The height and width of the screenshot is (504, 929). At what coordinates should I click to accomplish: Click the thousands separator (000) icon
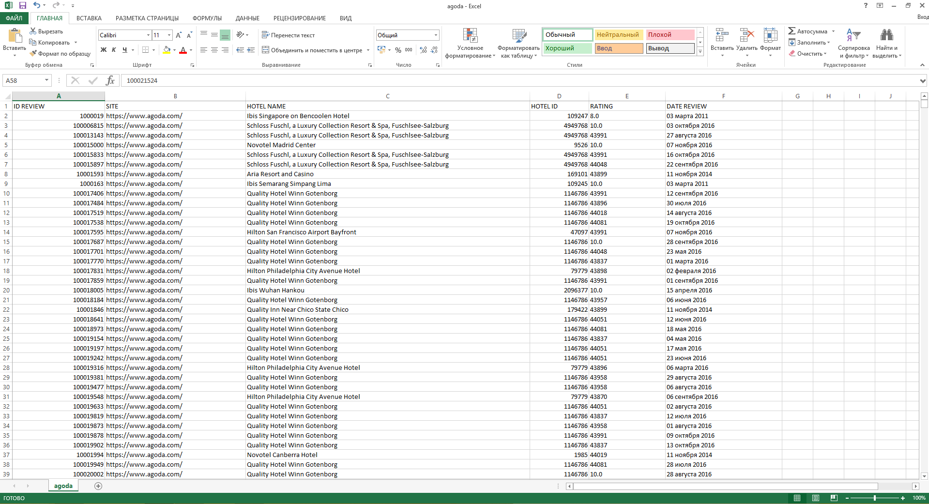(x=409, y=50)
